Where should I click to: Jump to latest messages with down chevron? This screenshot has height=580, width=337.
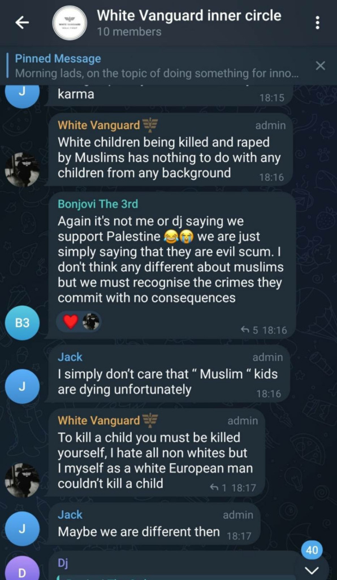click(312, 570)
